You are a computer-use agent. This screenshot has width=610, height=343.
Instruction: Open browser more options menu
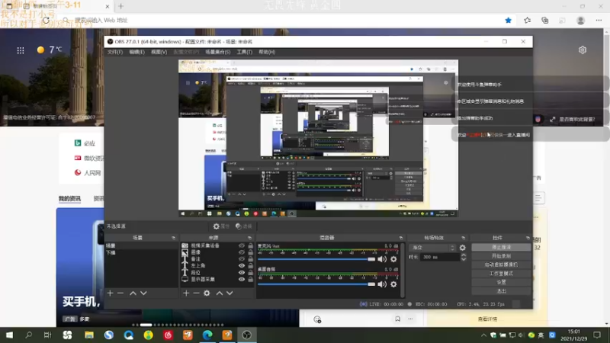point(599,21)
